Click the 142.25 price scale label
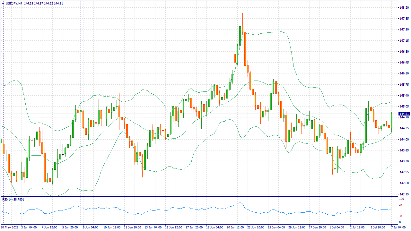411x231 pixels. tap(404, 194)
